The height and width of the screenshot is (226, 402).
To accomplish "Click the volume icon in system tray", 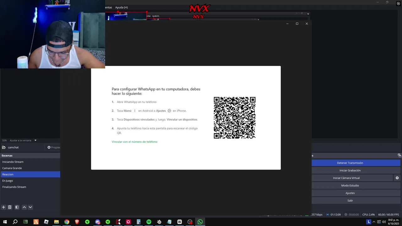I will (384, 222).
